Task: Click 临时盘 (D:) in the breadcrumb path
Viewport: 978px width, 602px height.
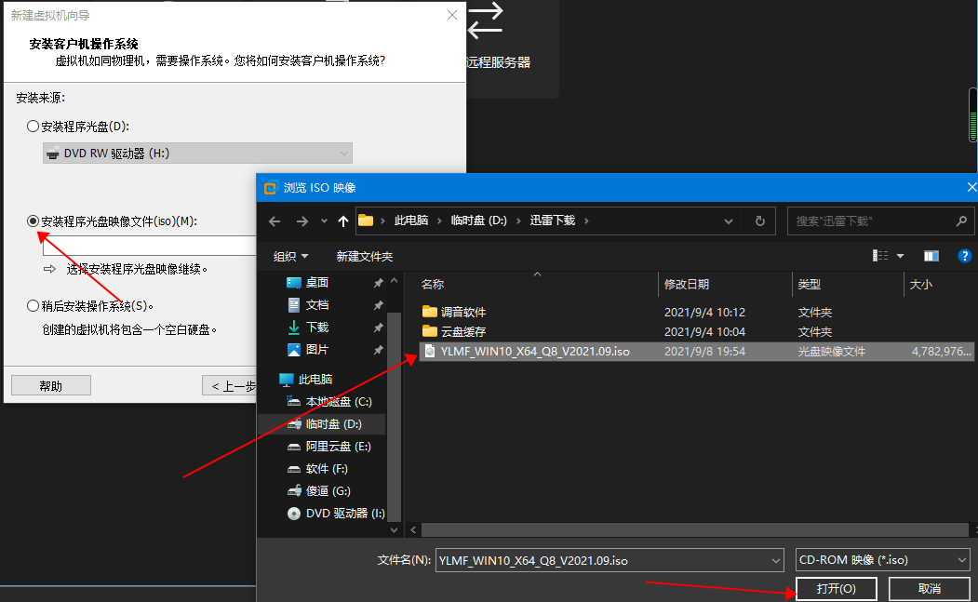Action: pyautogui.click(x=478, y=221)
